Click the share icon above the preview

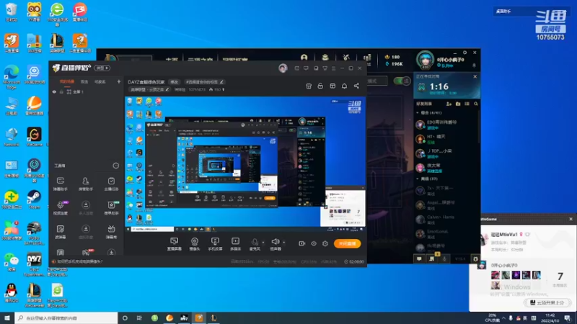(356, 86)
